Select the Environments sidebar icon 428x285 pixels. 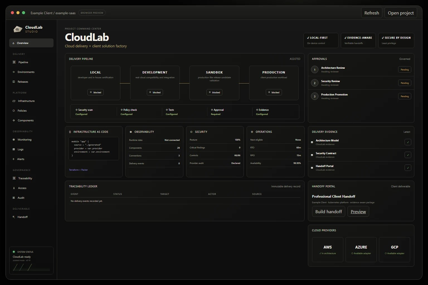pos(14,72)
